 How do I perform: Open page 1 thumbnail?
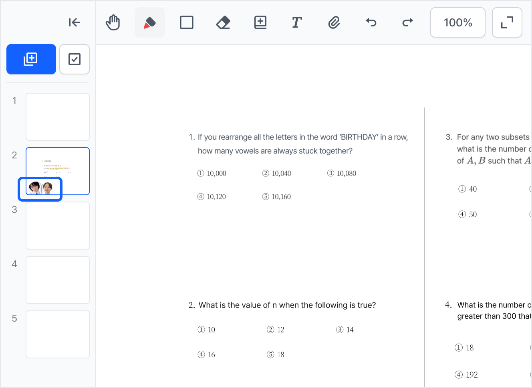coord(58,117)
